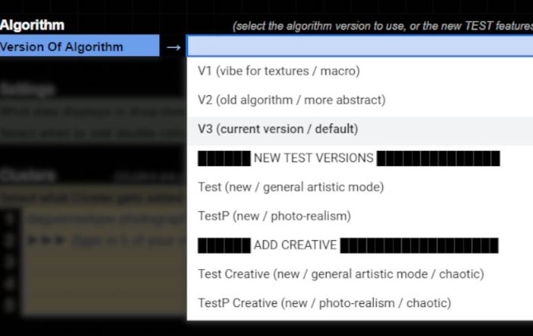Screen dimensions: 533x336
Task: Click the blurred triple-triangle arrows in the clusters row
Action: click(x=46, y=240)
